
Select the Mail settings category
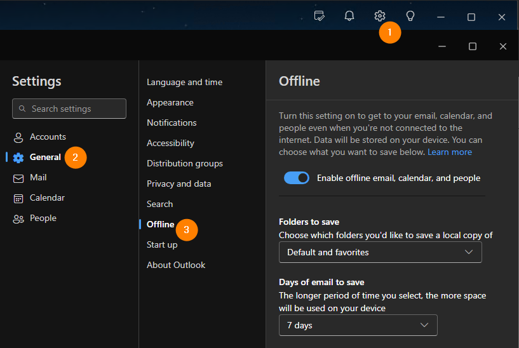click(38, 177)
